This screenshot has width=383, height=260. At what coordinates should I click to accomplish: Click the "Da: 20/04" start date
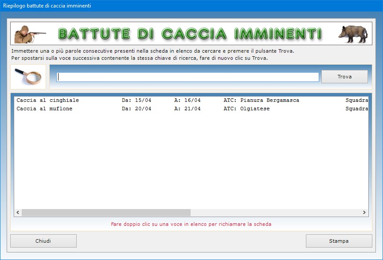coord(136,109)
